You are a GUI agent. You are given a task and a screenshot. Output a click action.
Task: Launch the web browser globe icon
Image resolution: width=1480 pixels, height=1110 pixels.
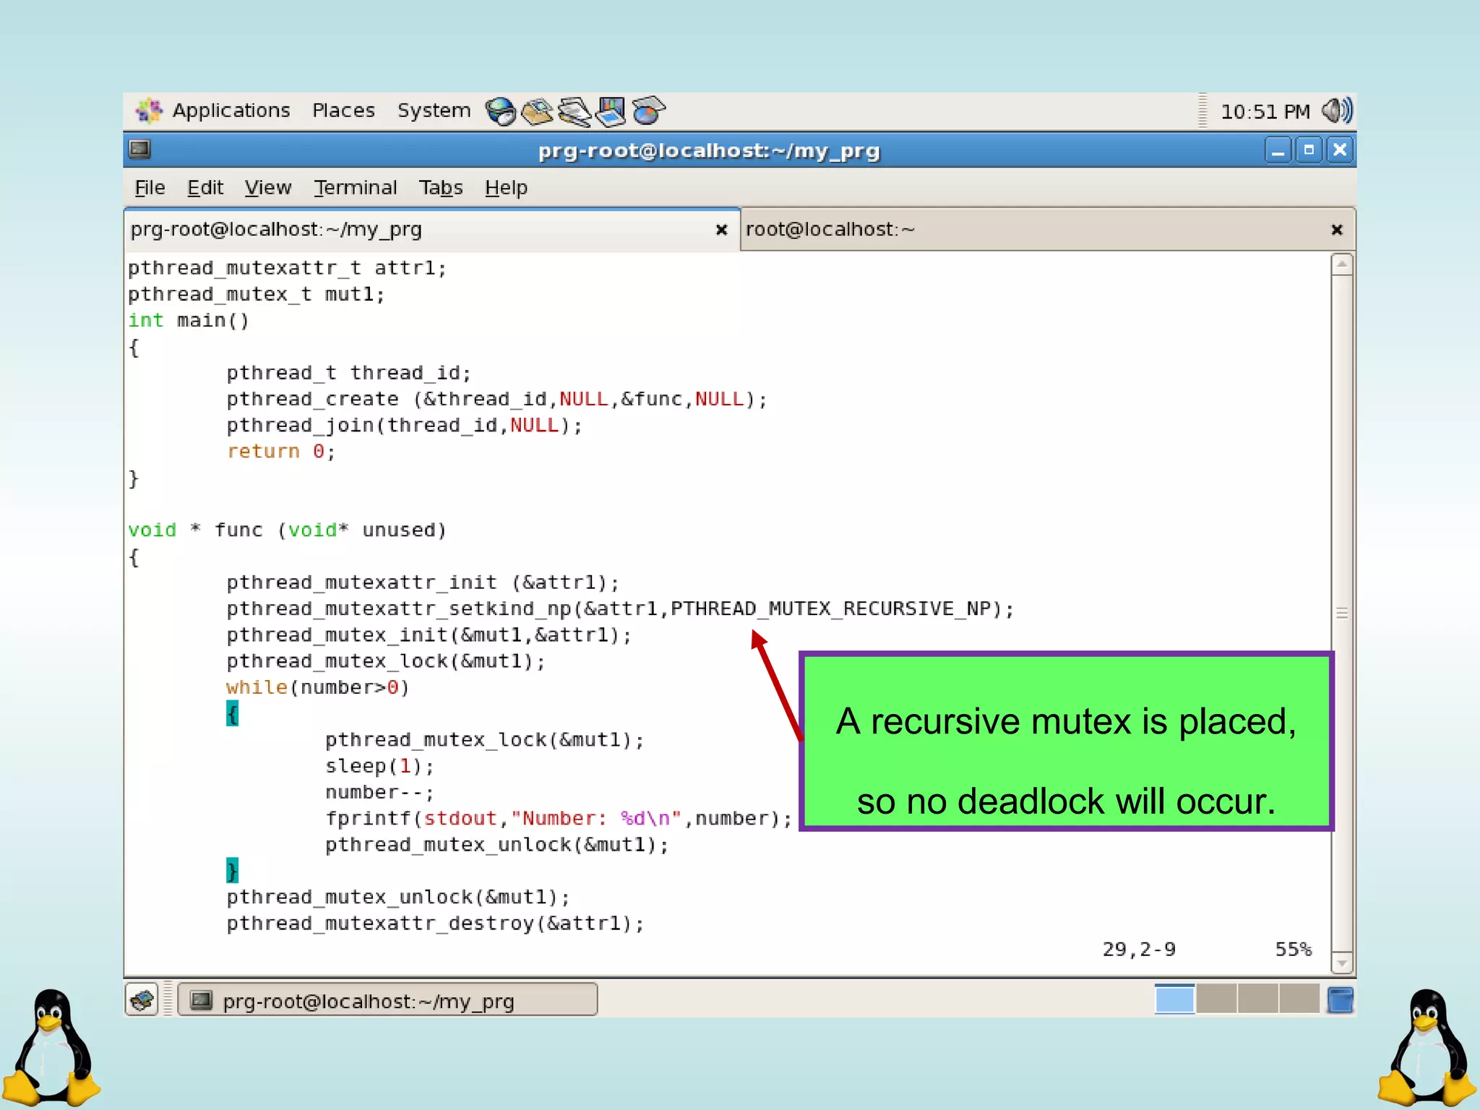(x=501, y=111)
